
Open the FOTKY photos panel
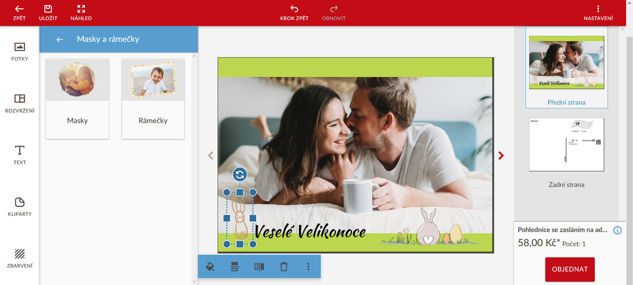click(20, 52)
